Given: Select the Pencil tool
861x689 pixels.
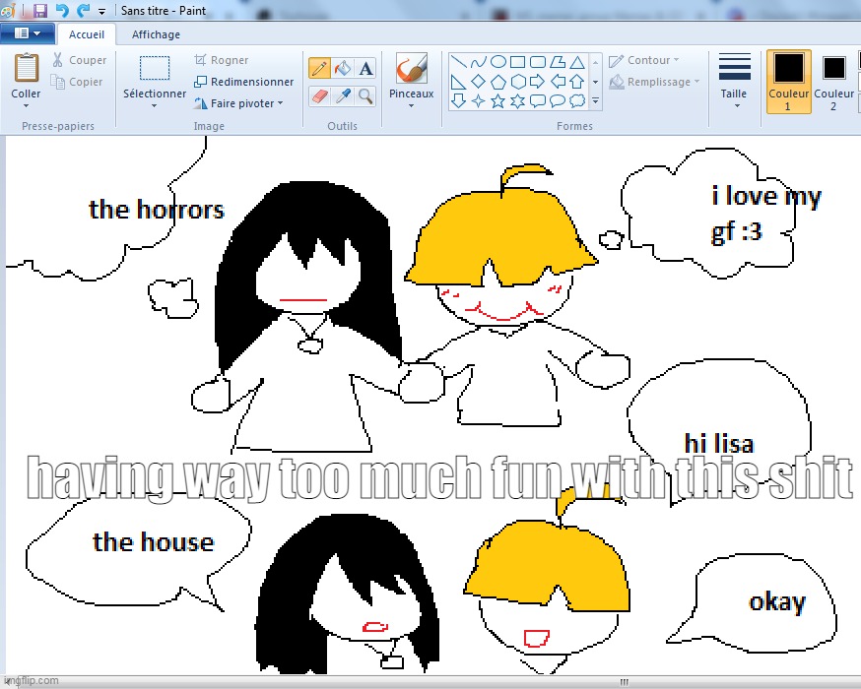Looking at the screenshot, I should [319, 69].
